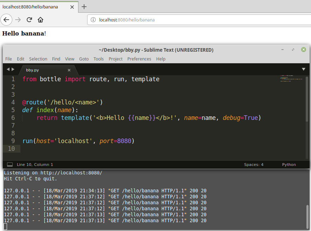Click the previous-file arrow in Sublime's tab bar
The image size is (311, 231).
coord(8,69)
